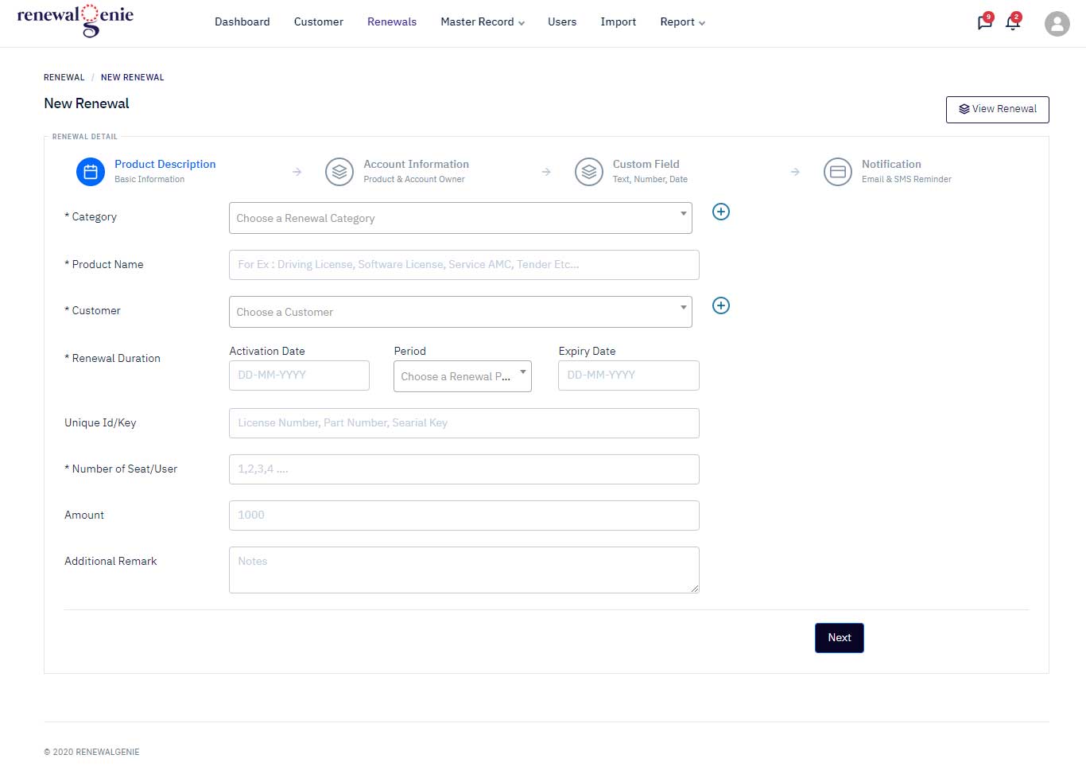Screen dimensions: 1086x782
Task: Open the Renewal Category dropdown
Action: 460,218
